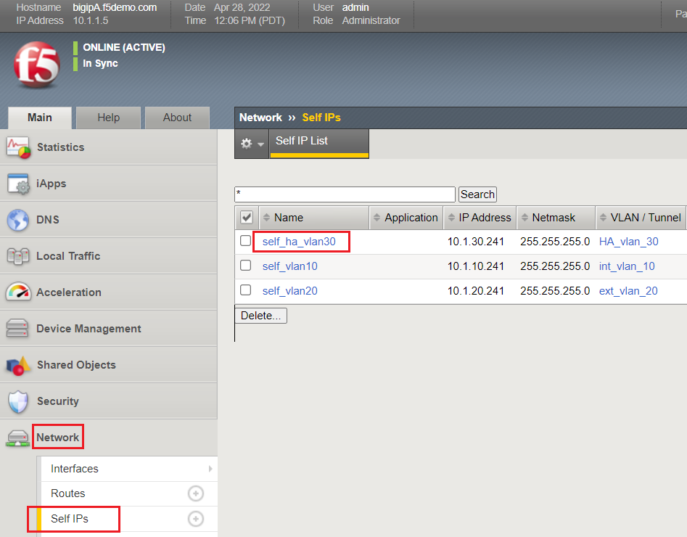Open the int_vlan_10 VLAN link

[627, 266]
